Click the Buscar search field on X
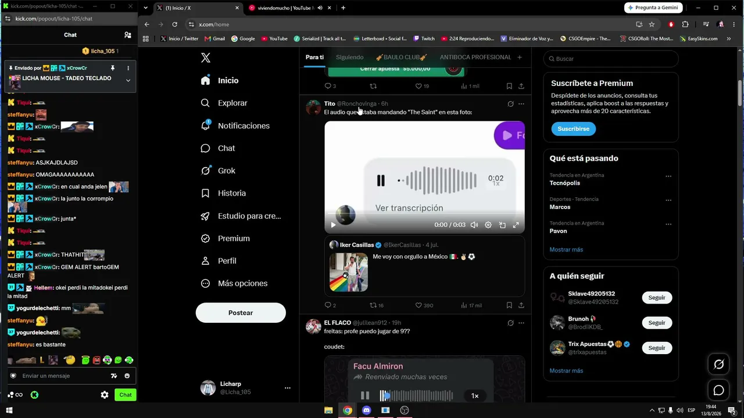The width and height of the screenshot is (744, 418). pos(611,59)
